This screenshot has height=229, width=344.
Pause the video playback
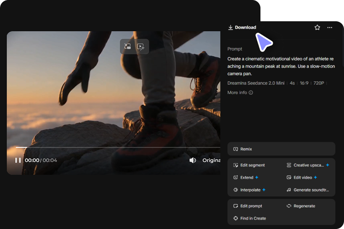[18, 160]
